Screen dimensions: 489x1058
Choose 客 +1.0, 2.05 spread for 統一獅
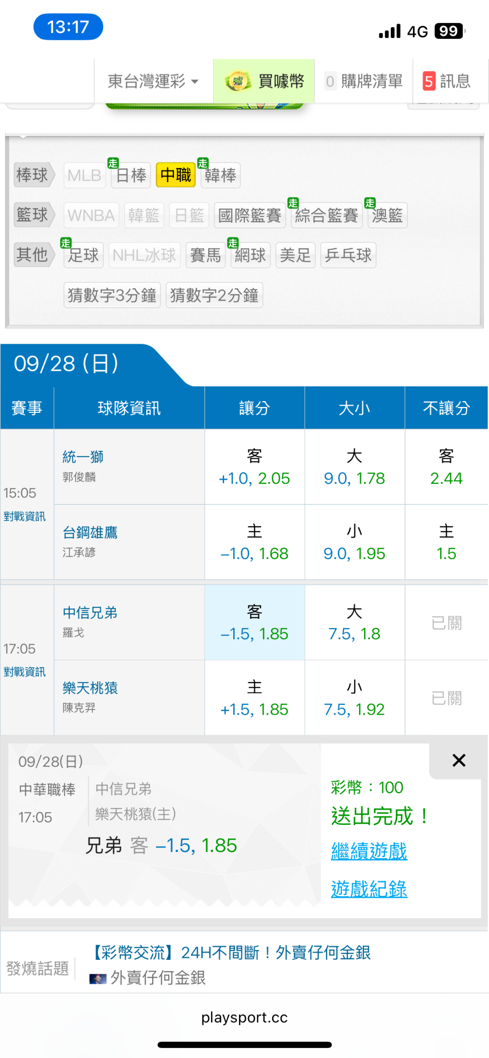tap(254, 467)
